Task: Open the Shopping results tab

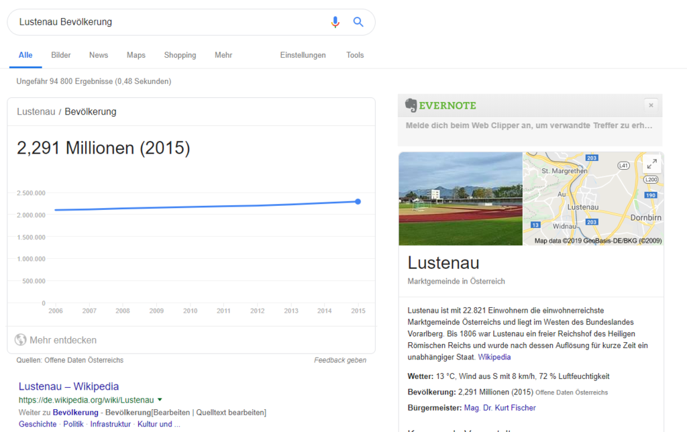Action: pos(180,55)
